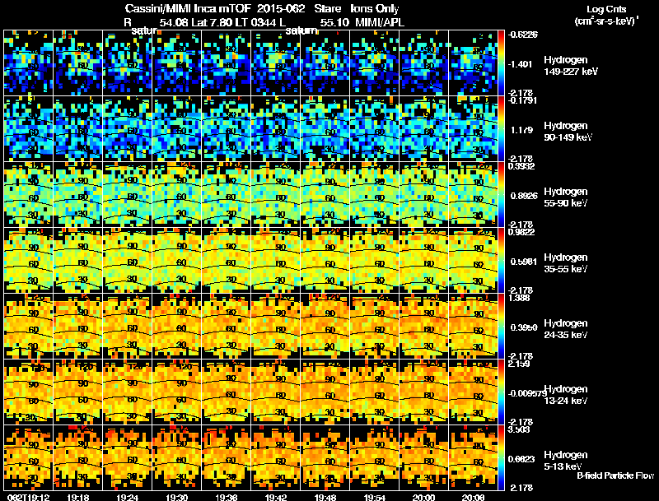Click the 'Hydrogen 24-35 keV' row label
This screenshot has height=501, width=659.
pyautogui.click(x=566, y=329)
